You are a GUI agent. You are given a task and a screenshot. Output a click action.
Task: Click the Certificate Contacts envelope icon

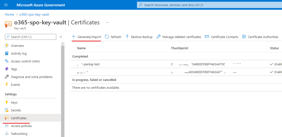[x=207, y=37]
